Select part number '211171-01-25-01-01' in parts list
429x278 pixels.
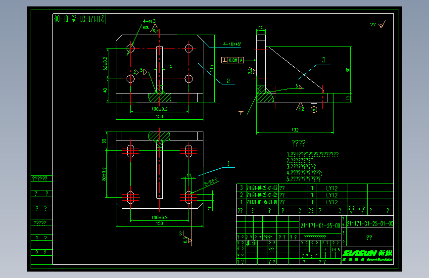(262, 202)
